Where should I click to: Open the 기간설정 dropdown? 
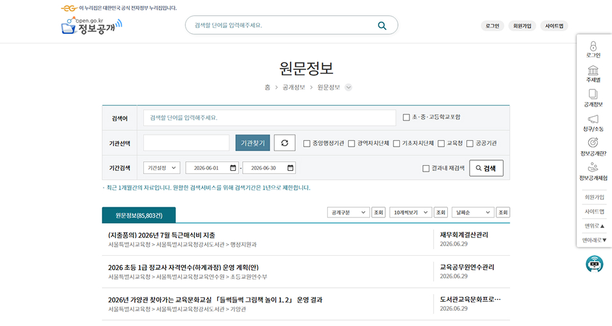[162, 168]
